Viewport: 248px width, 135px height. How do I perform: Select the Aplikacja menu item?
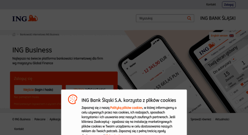[x=55, y=119]
